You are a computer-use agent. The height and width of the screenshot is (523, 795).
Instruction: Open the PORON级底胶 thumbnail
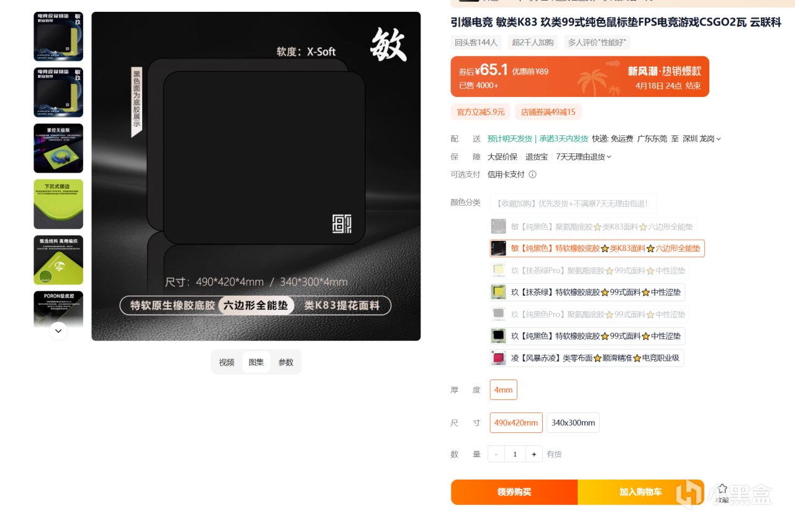tap(58, 308)
